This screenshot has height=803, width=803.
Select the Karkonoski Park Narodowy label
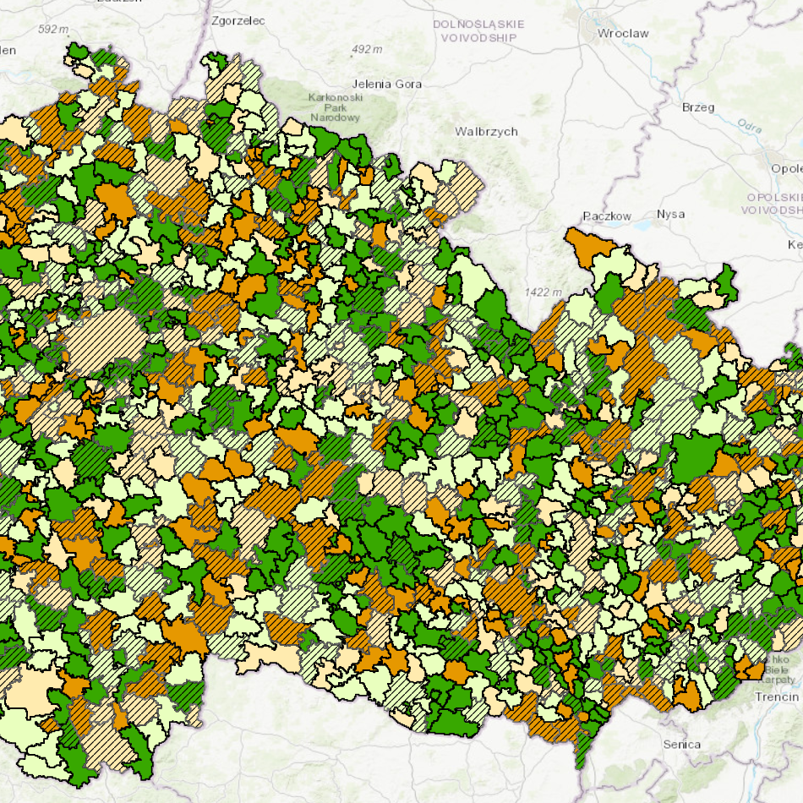point(336,107)
